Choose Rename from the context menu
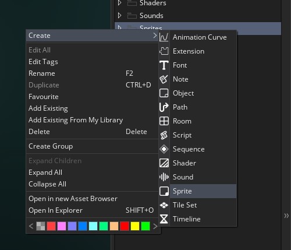The image size is (291, 250). [92, 73]
